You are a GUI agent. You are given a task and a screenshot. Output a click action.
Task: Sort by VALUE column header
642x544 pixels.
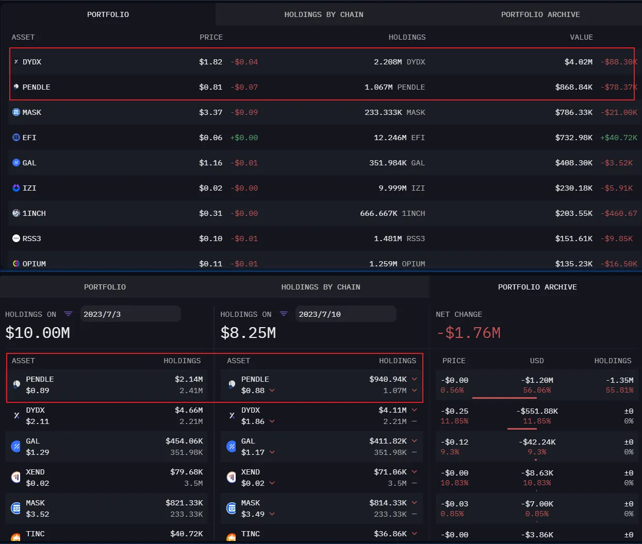click(x=581, y=37)
